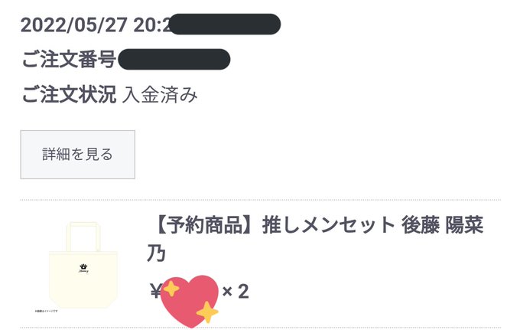The height and width of the screenshot is (330, 520).
Task: Click the ご注文番号 label
Action: tap(69, 60)
